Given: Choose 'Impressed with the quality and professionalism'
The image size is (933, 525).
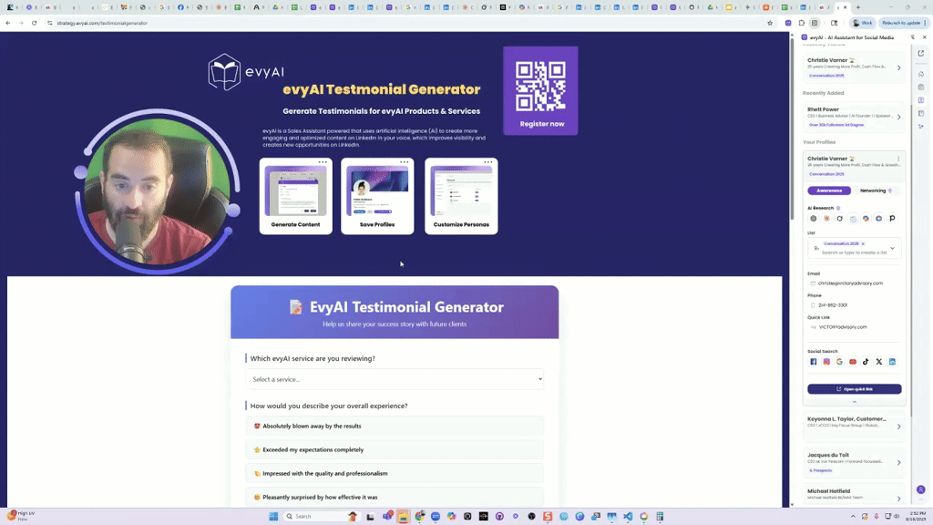Looking at the screenshot, I should [395, 474].
